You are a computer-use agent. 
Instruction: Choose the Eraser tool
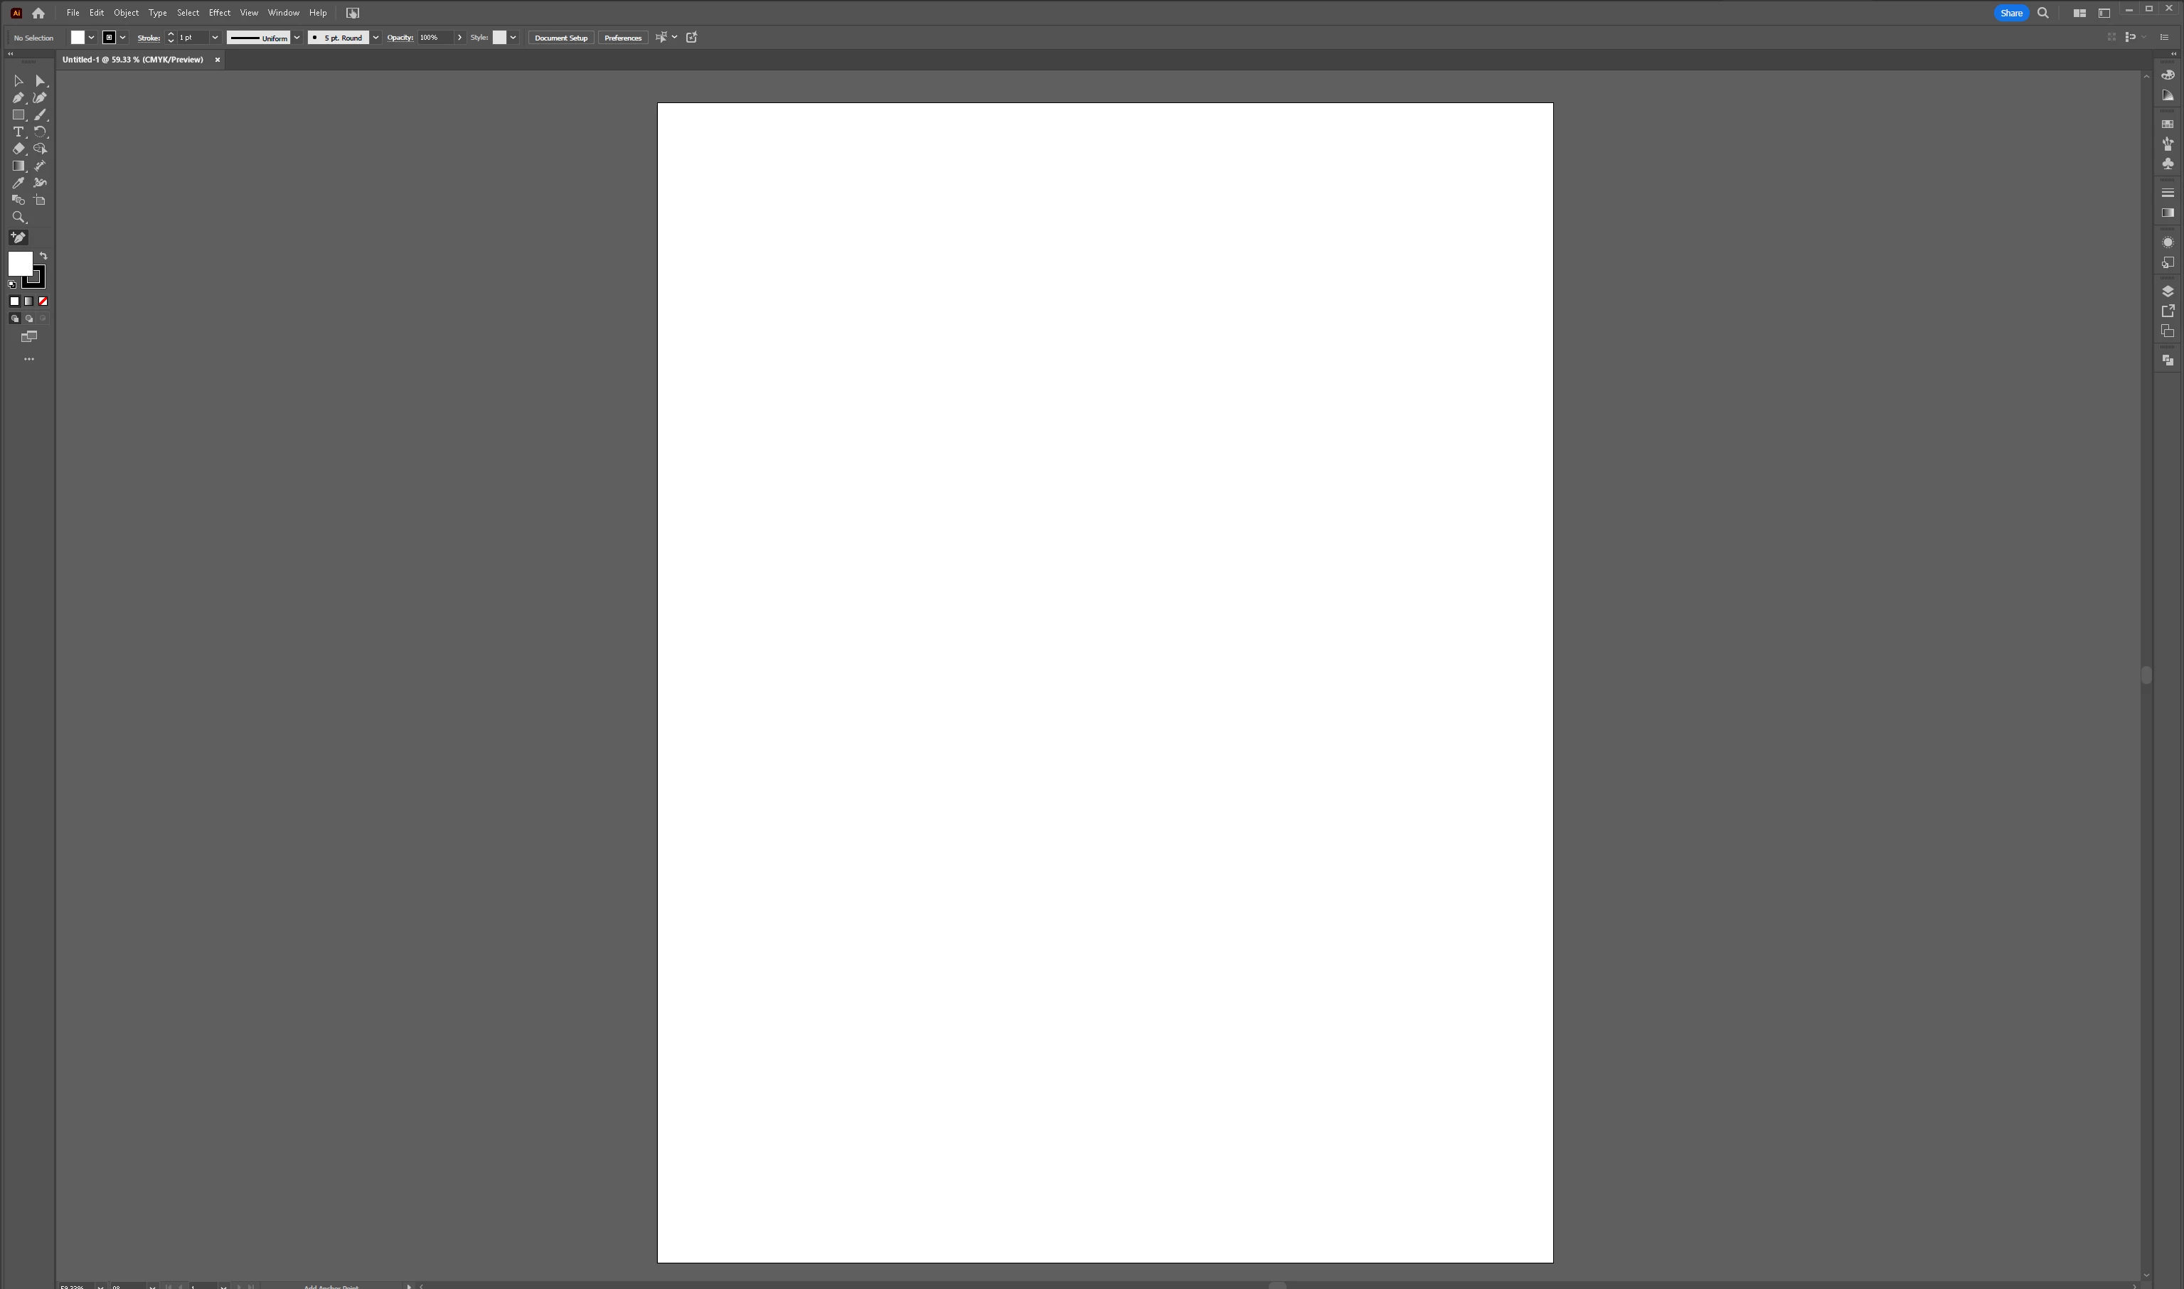[x=18, y=149]
